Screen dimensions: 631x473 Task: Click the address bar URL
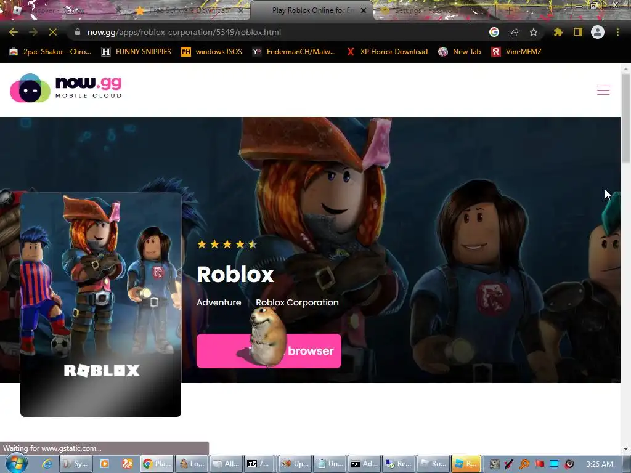click(x=184, y=32)
